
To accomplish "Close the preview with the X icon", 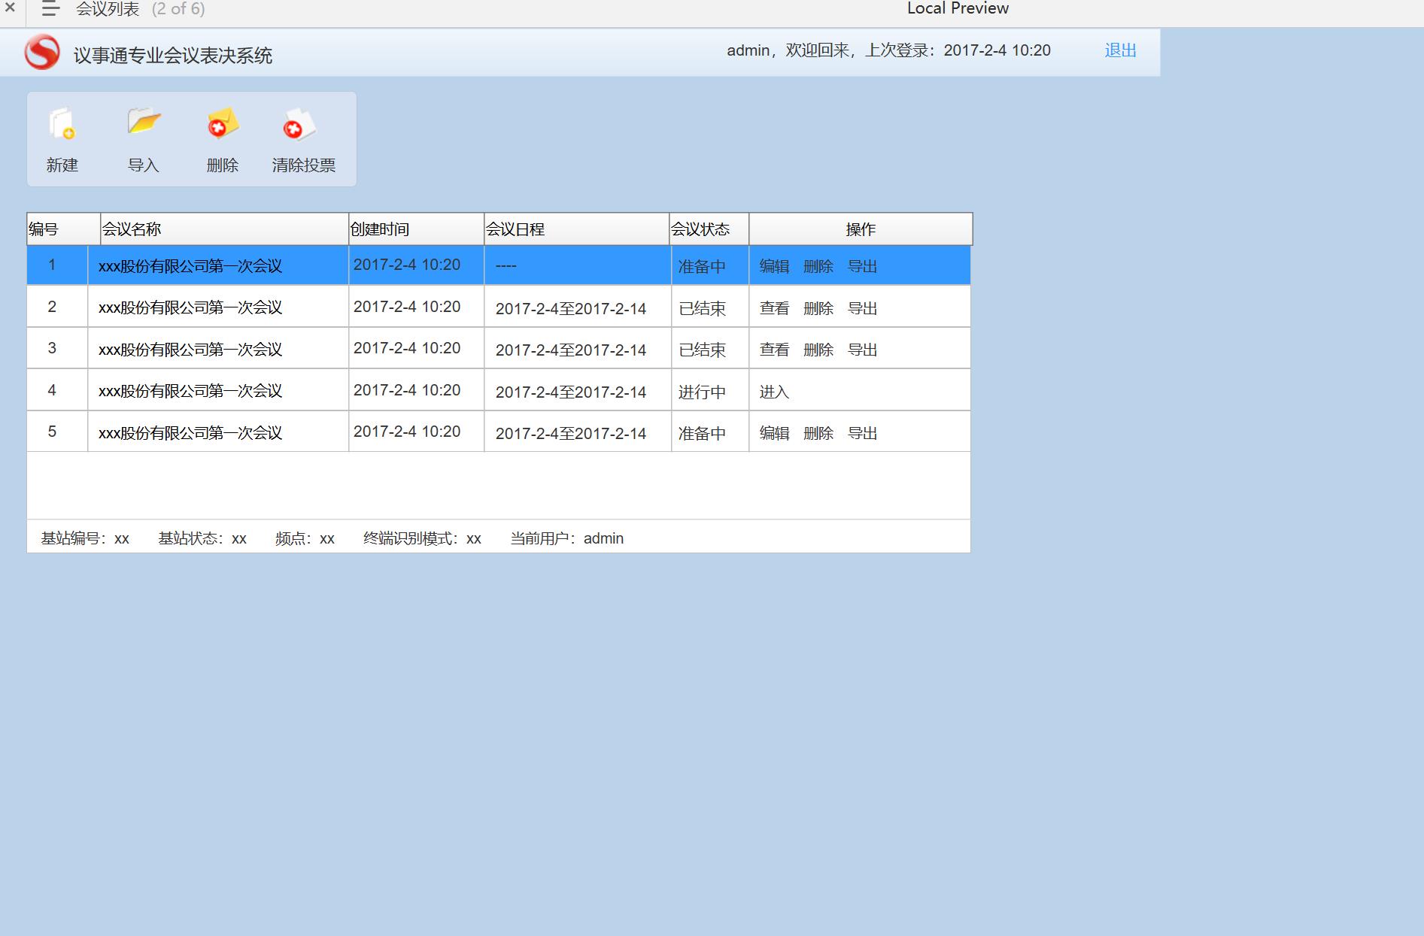I will [x=10, y=8].
